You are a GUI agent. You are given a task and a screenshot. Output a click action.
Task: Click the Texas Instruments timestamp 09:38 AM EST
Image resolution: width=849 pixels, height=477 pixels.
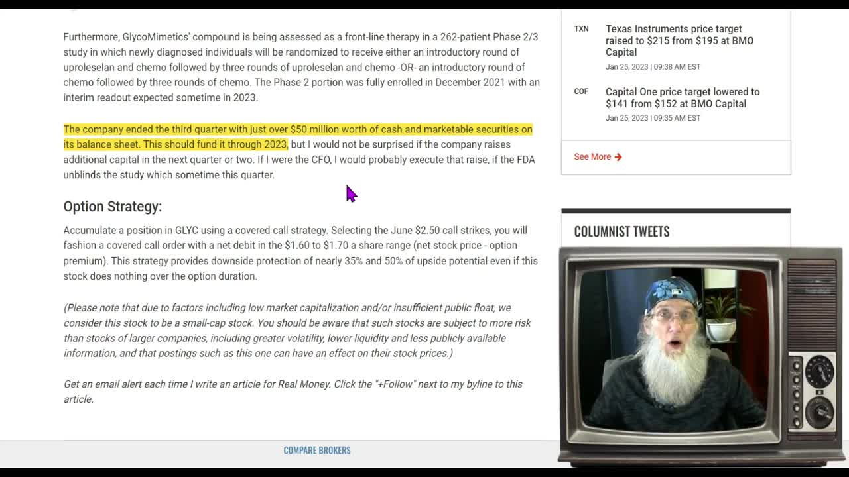pos(653,66)
